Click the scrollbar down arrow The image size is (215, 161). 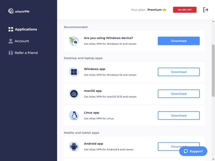pos(213,159)
